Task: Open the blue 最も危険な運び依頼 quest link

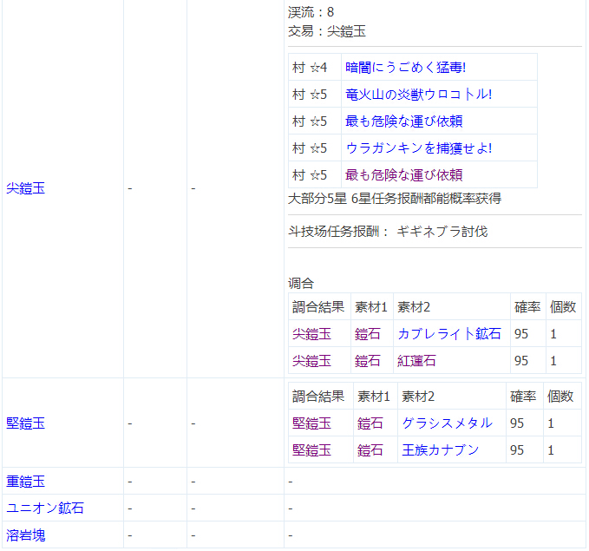Action: pyautogui.click(x=404, y=121)
